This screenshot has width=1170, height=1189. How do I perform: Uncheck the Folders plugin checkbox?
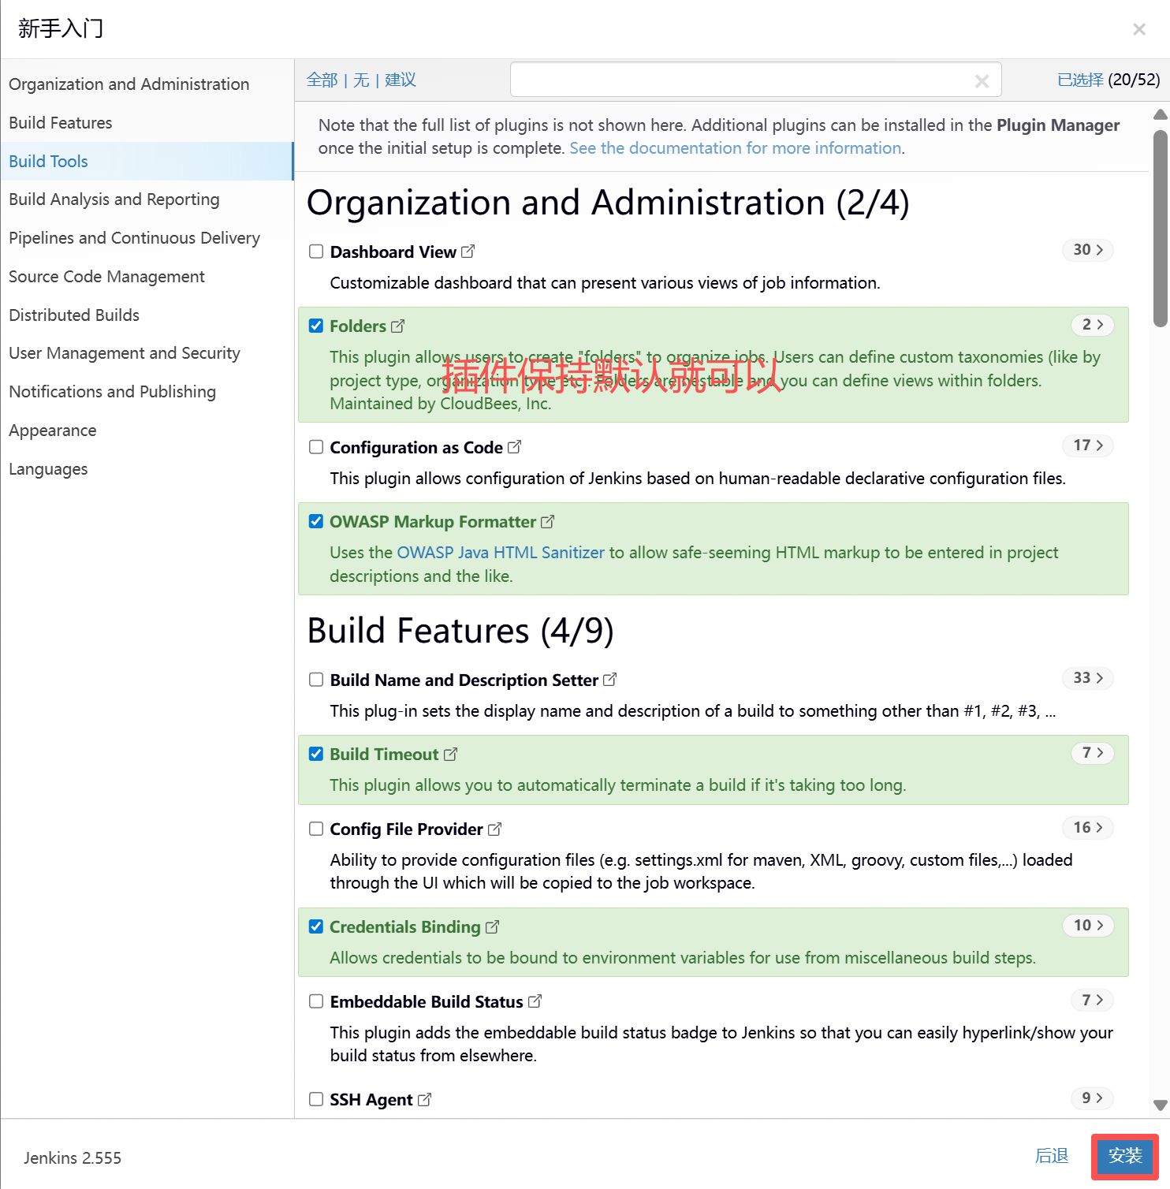coord(316,326)
